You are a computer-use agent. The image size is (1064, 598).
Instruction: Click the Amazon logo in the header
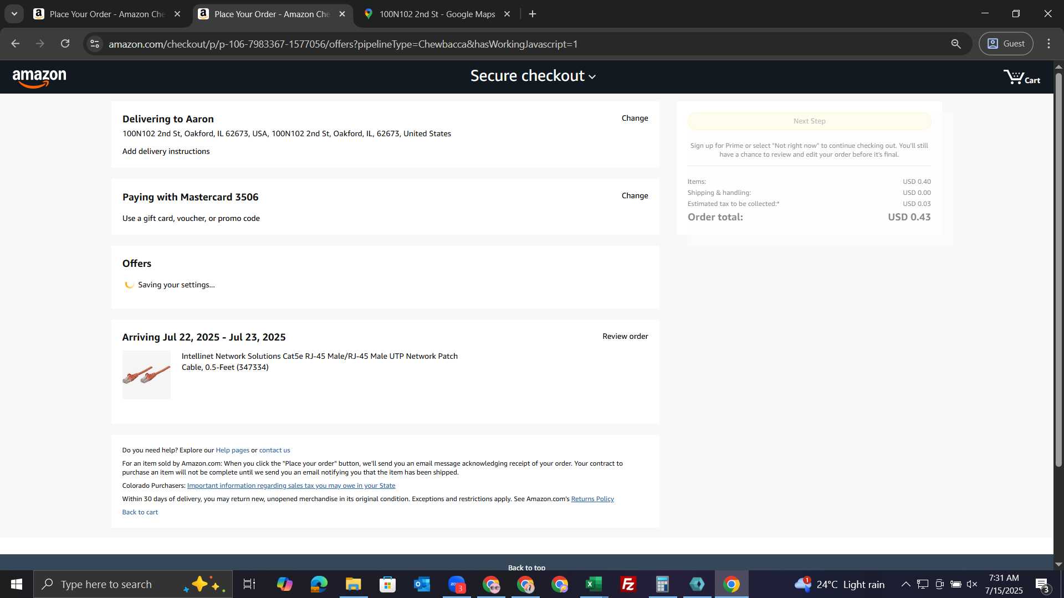[x=39, y=78]
